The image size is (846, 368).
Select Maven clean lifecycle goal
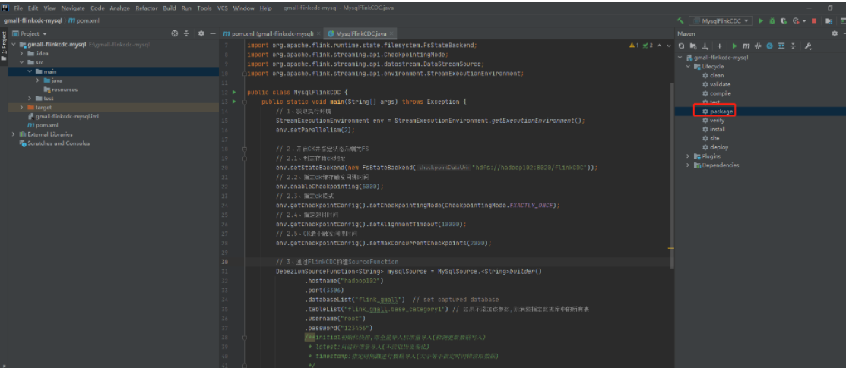(712, 75)
